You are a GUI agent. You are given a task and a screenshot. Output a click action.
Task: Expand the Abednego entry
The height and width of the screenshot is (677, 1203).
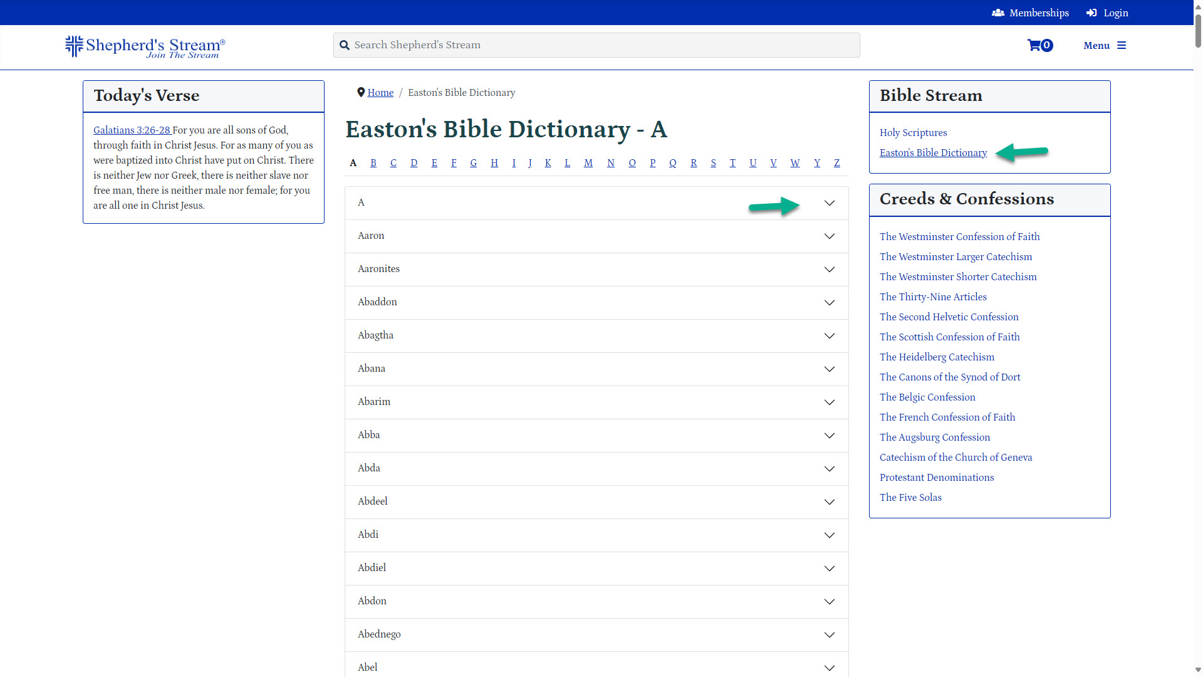(830, 634)
